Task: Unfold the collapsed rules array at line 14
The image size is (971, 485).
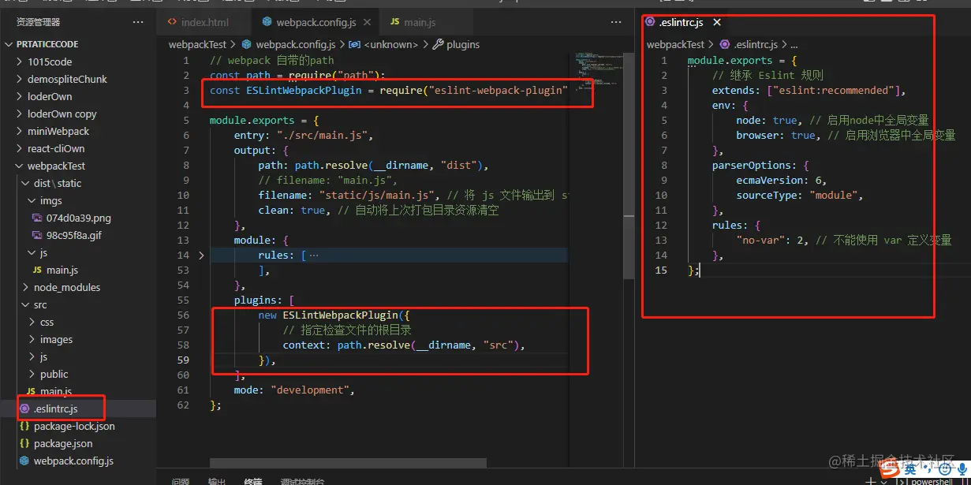Action: click(x=202, y=255)
